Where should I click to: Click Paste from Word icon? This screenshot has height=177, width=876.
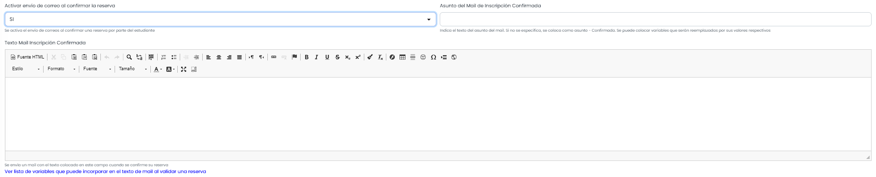point(95,57)
